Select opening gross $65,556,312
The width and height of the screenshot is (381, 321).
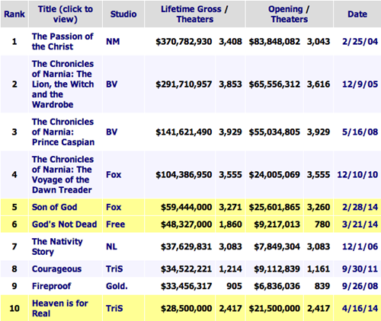pos(274,84)
